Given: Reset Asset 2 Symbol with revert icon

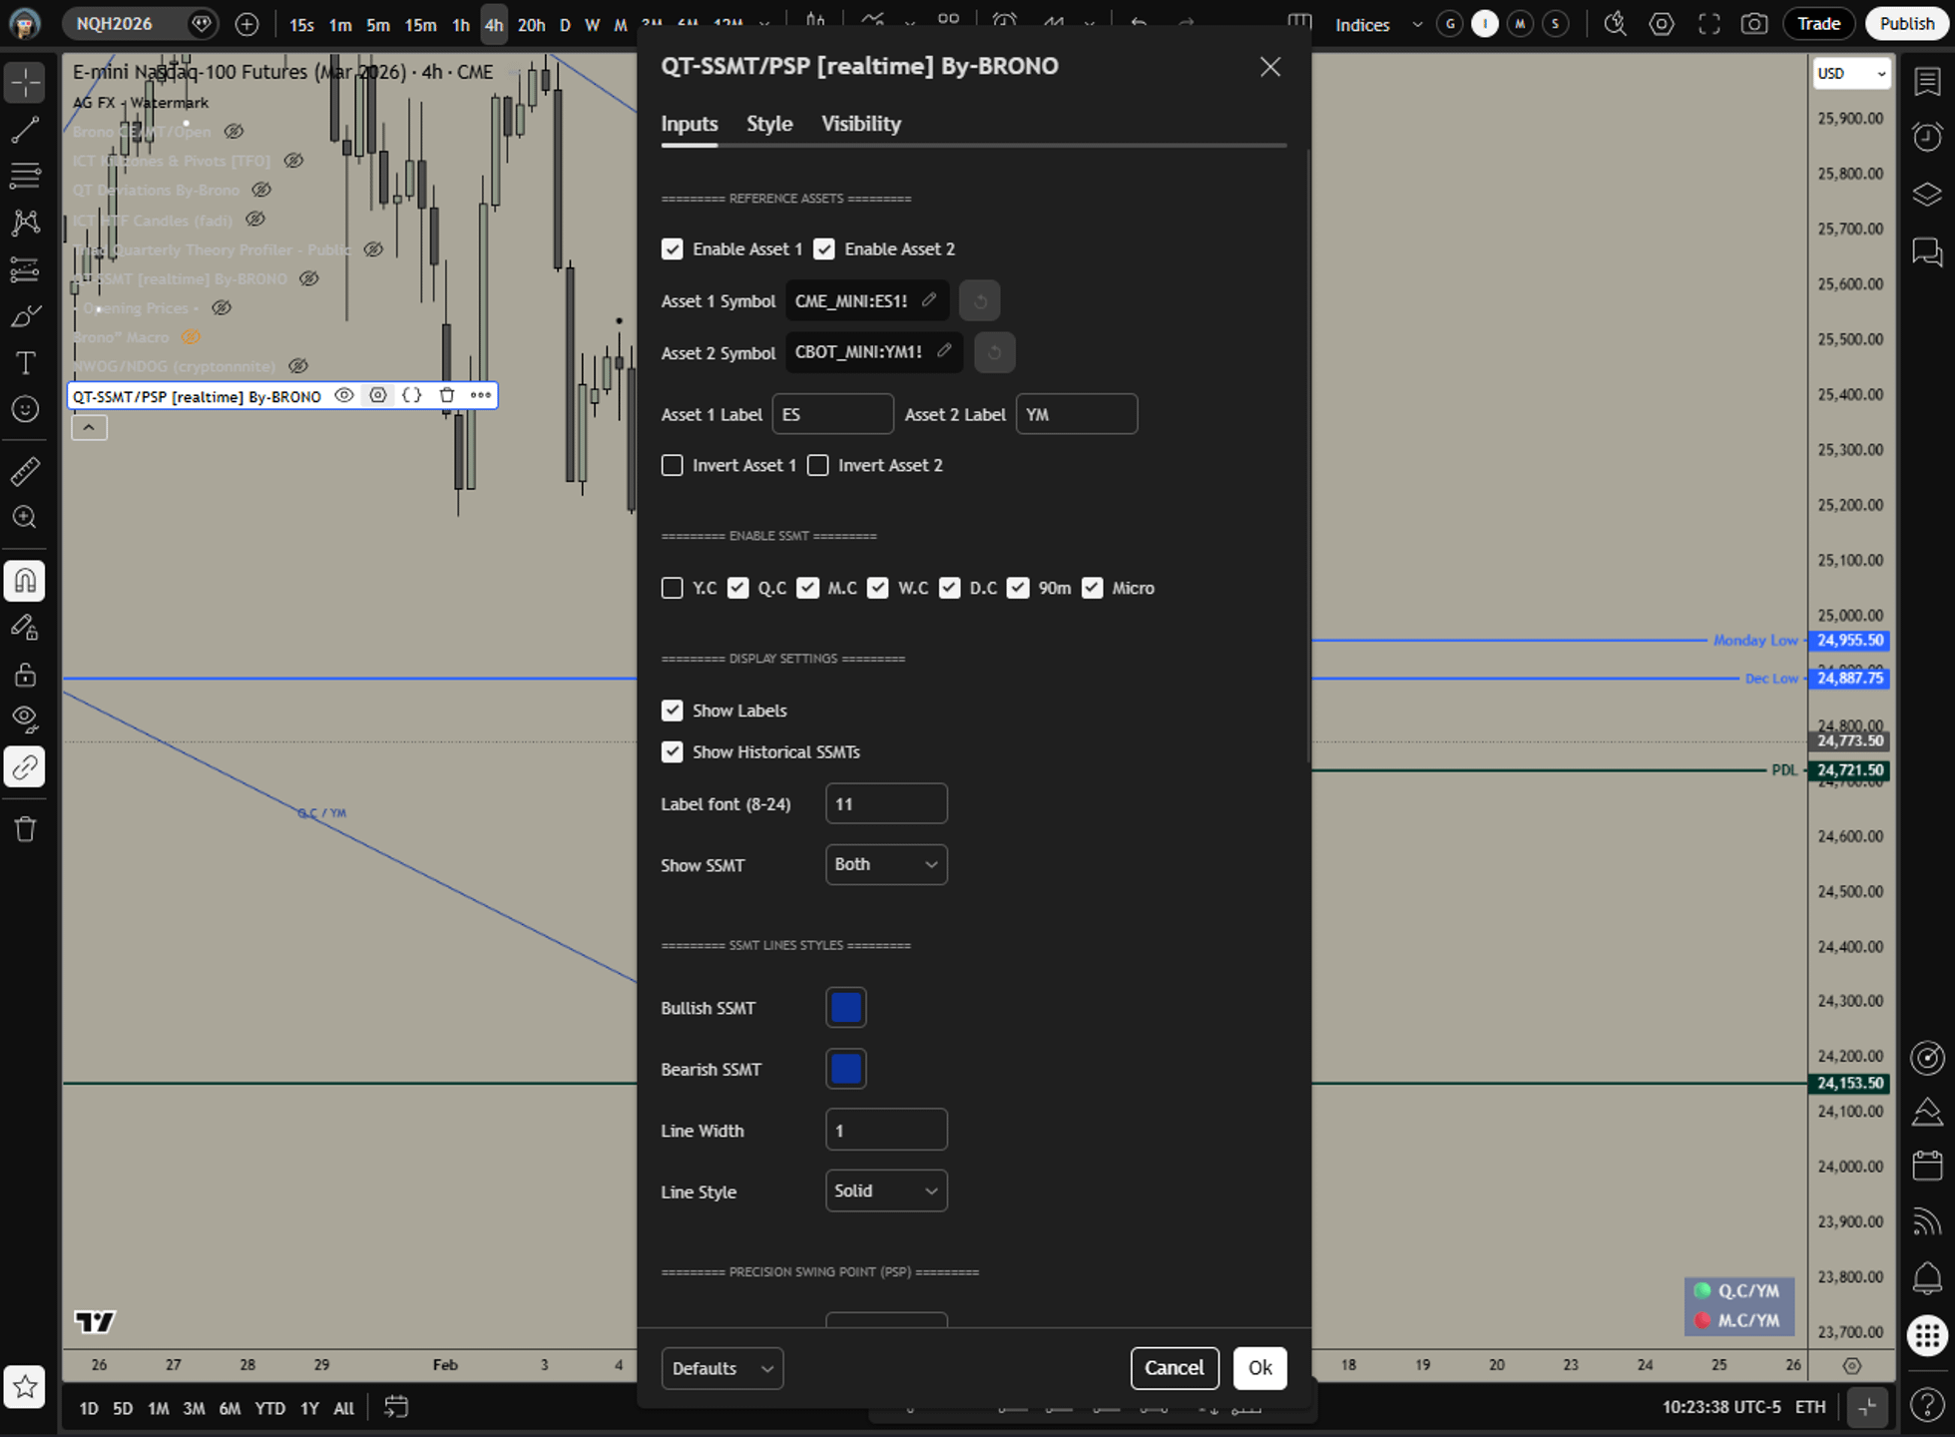Looking at the screenshot, I should click(x=994, y=352).
